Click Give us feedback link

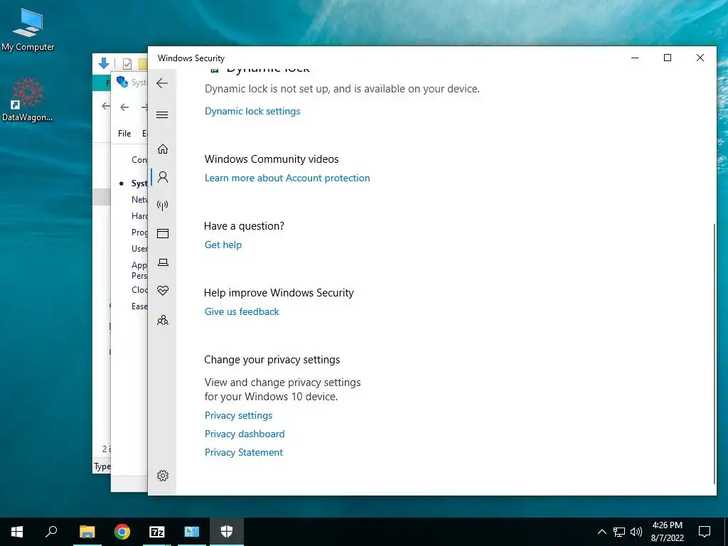point(242,311)
